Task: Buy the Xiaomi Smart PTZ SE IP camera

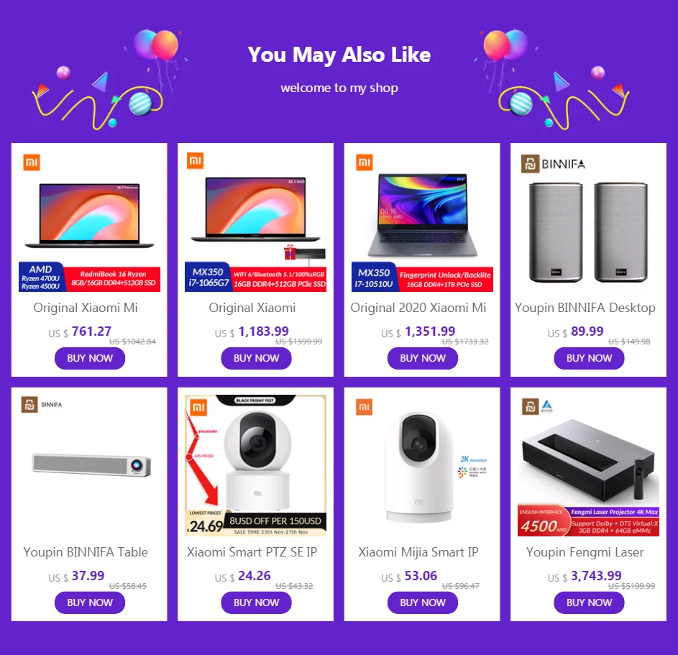Action: click(257, 603)
